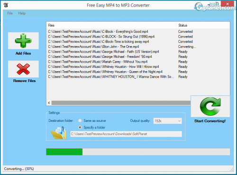Select WHITNEY HOUSTON_ I Wanna Dance With So... row
The image size is (237, 175).
click(138, 77)
